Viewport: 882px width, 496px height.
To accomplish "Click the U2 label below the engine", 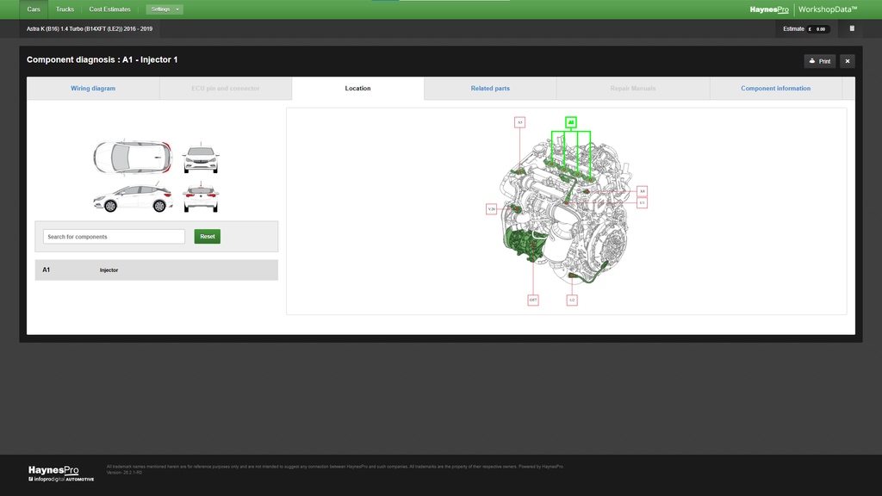I will pos(572,301).
